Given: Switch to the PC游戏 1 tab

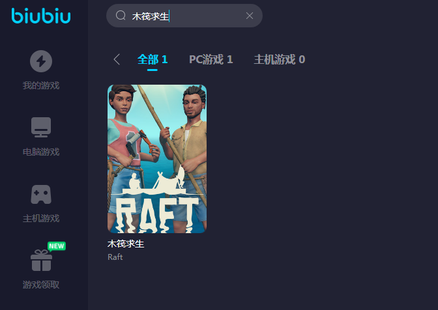Looking at the screenshot, I should point(211,59).
